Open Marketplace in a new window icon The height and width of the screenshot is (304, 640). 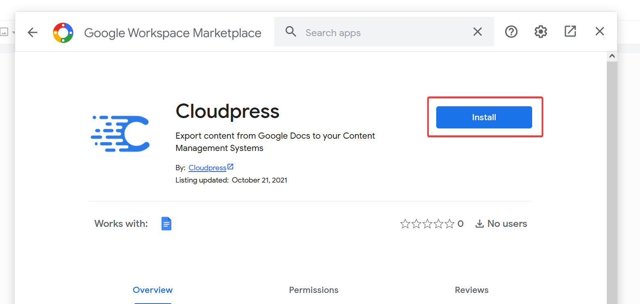[570, 31]
